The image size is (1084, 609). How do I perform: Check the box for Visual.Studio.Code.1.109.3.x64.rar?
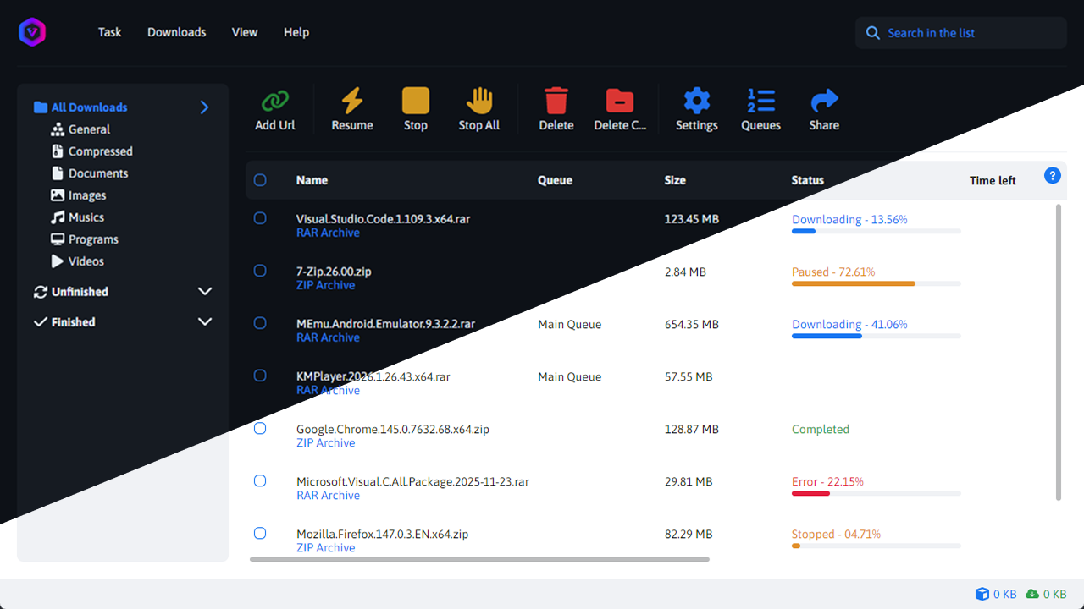click(260, 218)
